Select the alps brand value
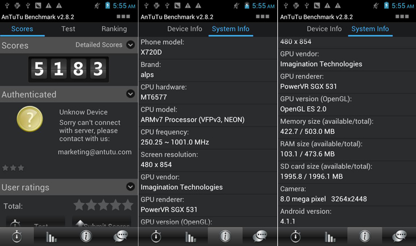The width and height of the screenshot is (416, 246). [x=147, y=75]
